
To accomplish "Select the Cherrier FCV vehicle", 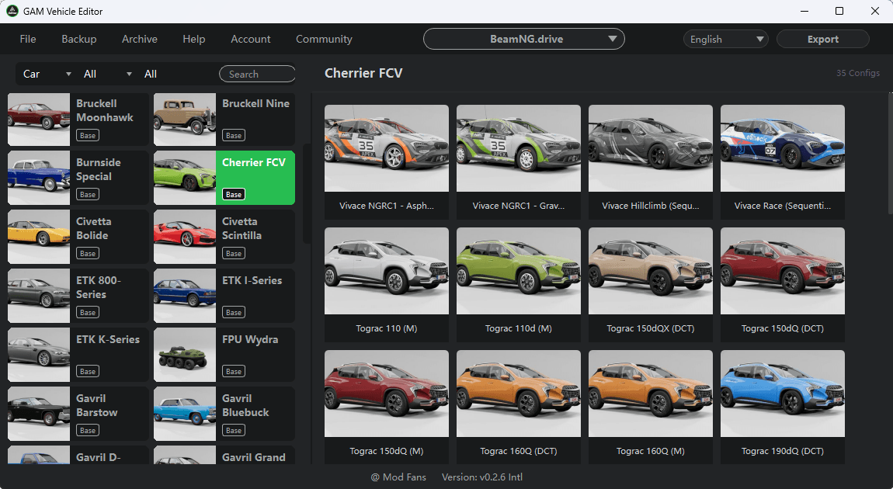I will click(224, 178).
